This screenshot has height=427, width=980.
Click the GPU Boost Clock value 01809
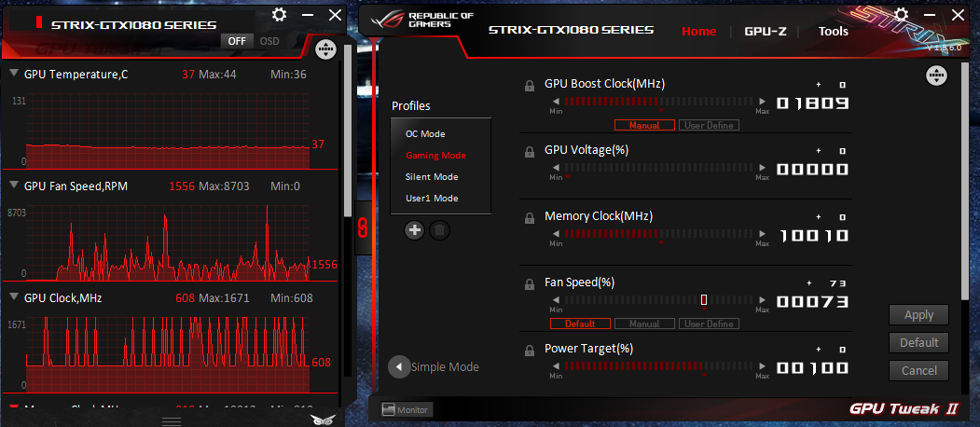tap(812, 103)
